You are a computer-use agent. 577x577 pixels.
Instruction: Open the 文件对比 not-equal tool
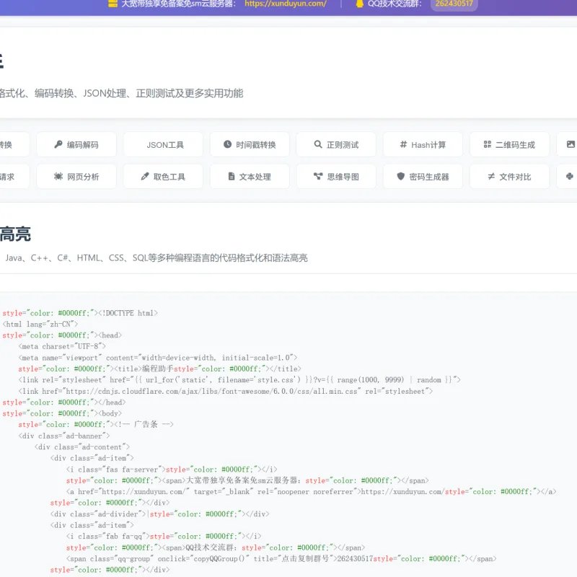point(510,177)
